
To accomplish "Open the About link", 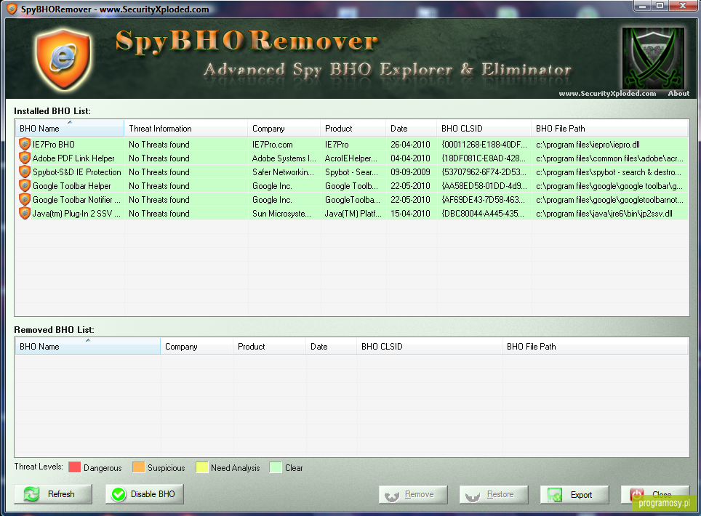I will (678, 93).
